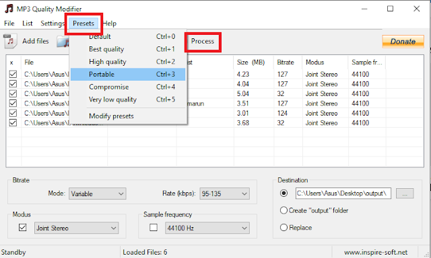
Task: Click the destination browse "..." button
Action: [405, 193]
